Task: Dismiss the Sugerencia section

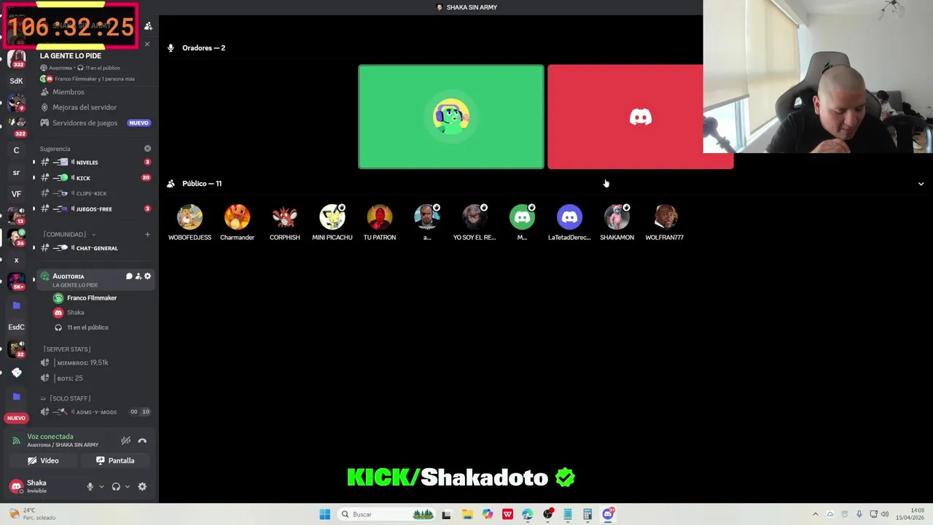Action: click(x=147, y=149)
